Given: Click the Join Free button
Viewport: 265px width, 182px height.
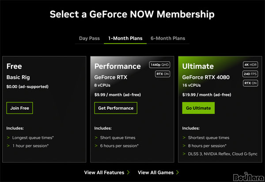Looking at the screenshot, I should click(x=19, y=108).
